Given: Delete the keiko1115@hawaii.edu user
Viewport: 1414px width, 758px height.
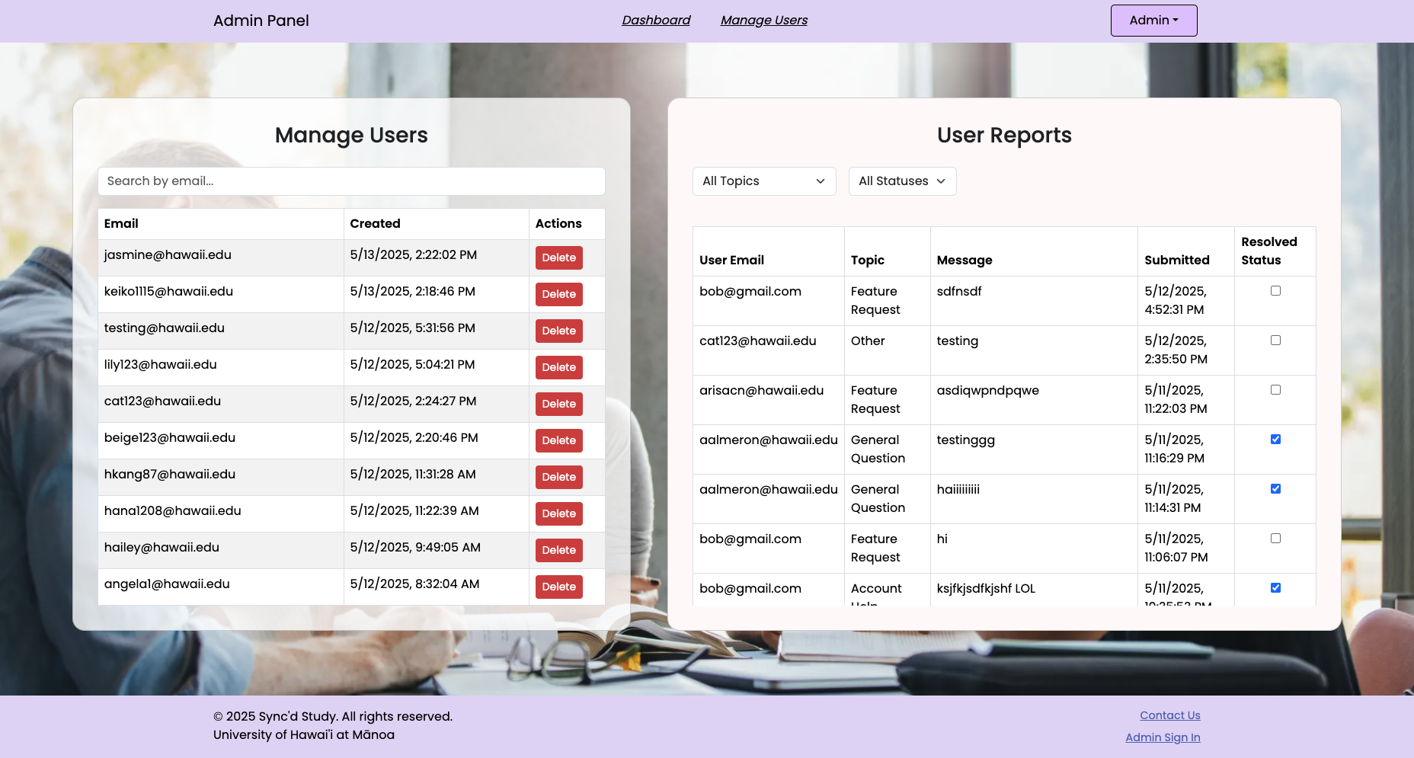Looking at the screenshot, I should tap(558, 294).
